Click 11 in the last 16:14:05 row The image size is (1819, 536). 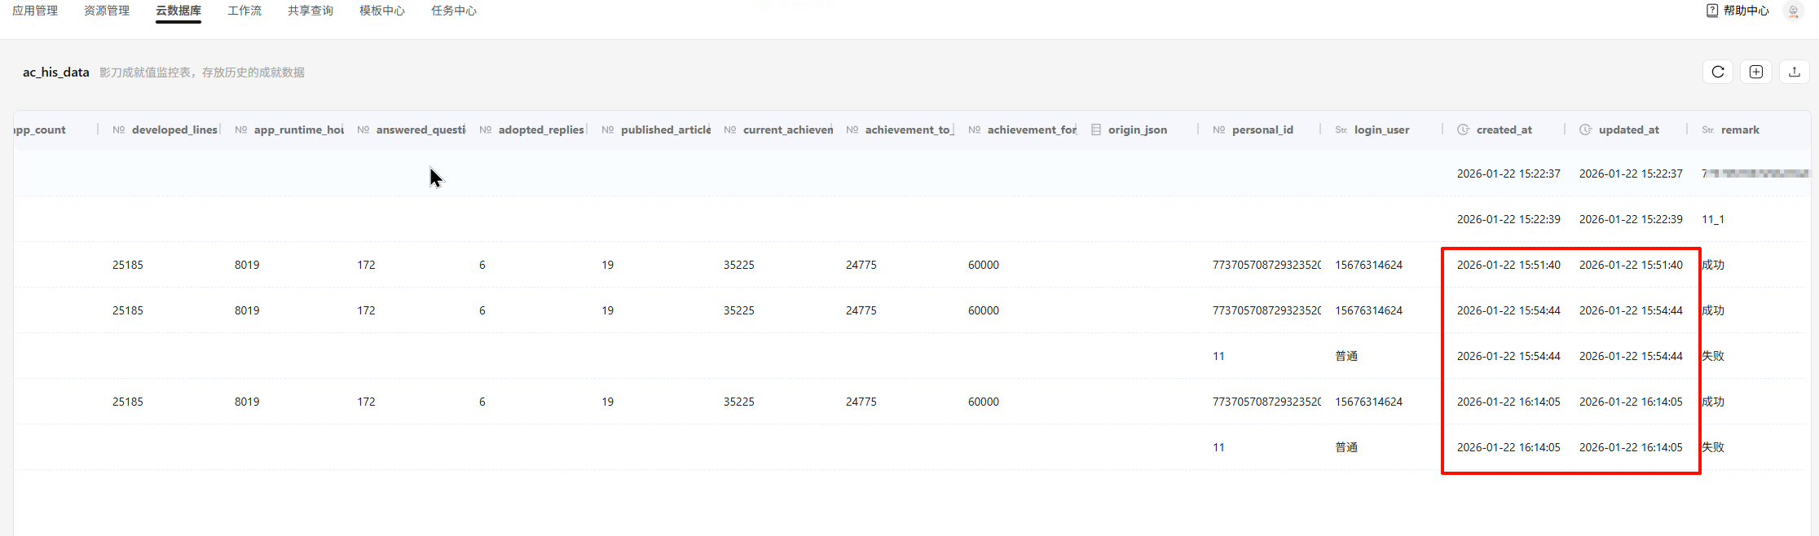[1218, 447]
